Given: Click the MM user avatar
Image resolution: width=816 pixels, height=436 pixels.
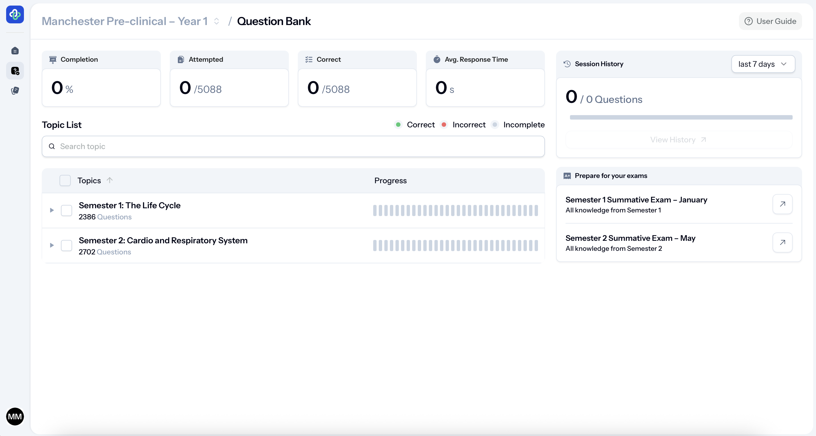Looking at the screenshot, I should [x=15, y=416].
